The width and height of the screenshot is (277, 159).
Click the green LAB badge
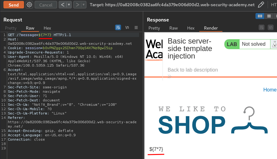(232, 44)
